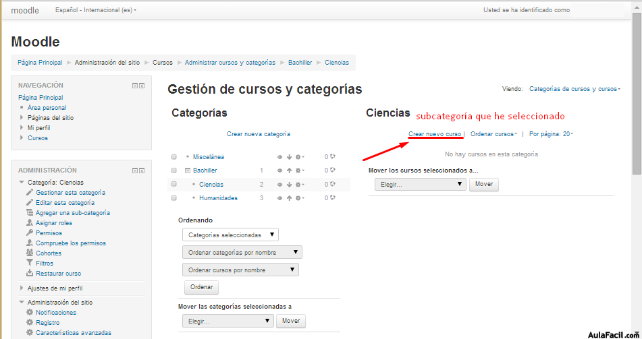Open the Por página: 20 menu
The width and height of the screenshot is (642, 339).
click(551, 134)
